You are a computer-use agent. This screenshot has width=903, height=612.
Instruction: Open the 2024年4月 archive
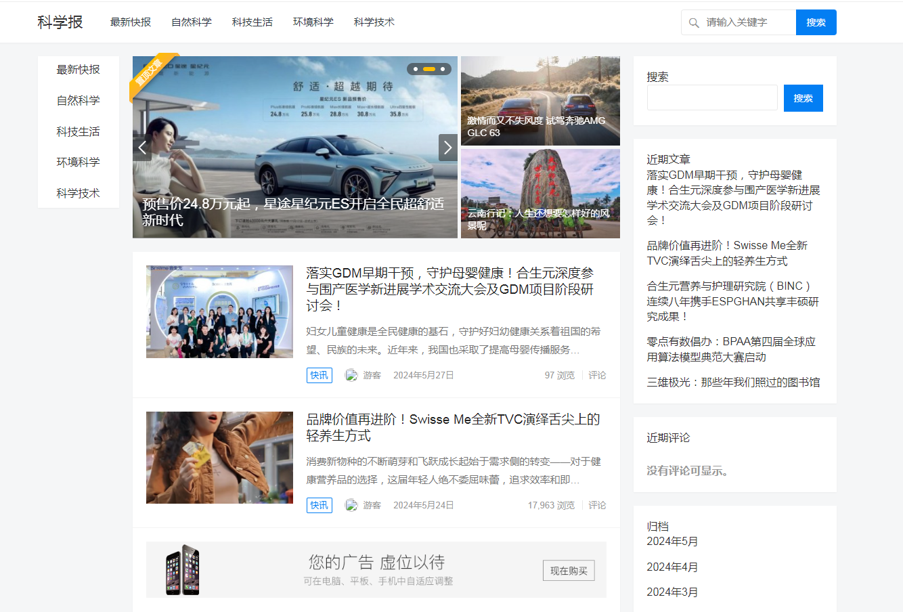click(x=672, y=567)
